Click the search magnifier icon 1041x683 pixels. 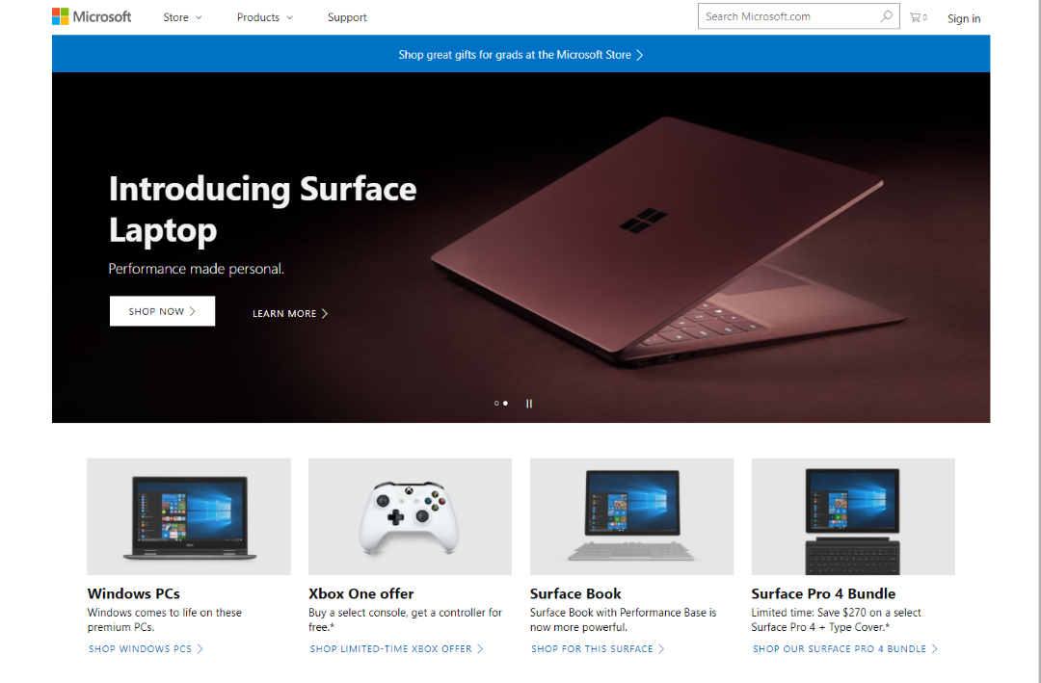click(887, 16)
